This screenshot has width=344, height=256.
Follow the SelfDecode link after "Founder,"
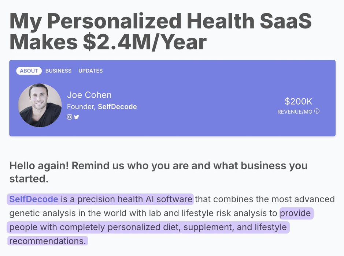coord(117,107)
